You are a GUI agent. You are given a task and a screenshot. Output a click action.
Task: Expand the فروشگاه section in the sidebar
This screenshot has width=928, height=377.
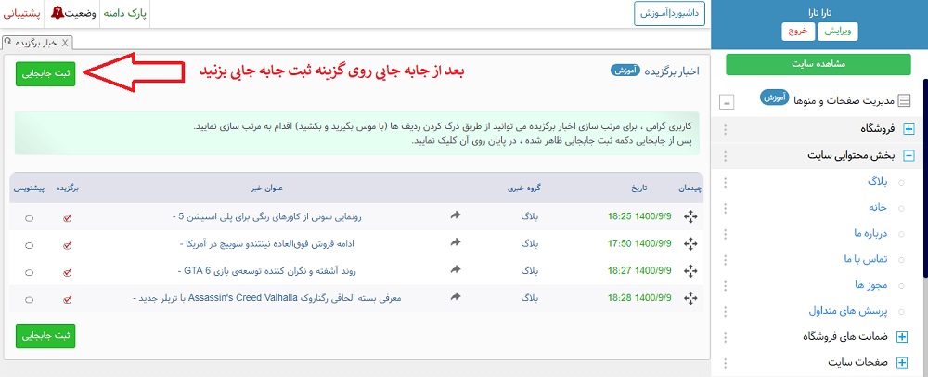coord(909,130)
